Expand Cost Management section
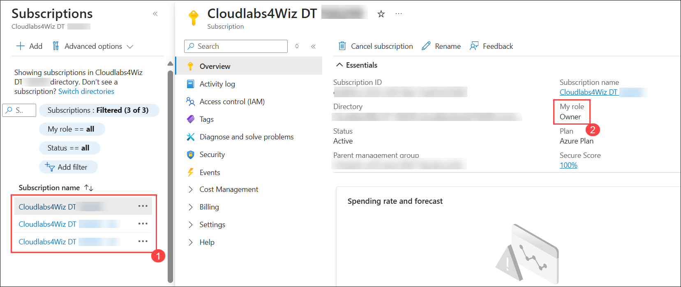The height and width of the screenshot is (287, 681). 190,189
